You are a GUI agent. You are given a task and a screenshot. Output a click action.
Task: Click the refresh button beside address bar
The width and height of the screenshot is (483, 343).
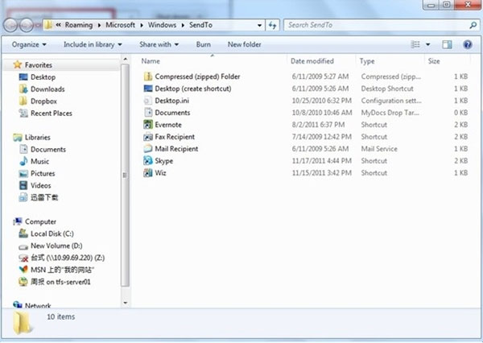pyautogui.click(x=272, y=25)
